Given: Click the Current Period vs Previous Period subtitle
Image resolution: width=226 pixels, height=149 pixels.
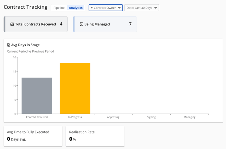Looking at the screenshot, I should tap(30, 52).
